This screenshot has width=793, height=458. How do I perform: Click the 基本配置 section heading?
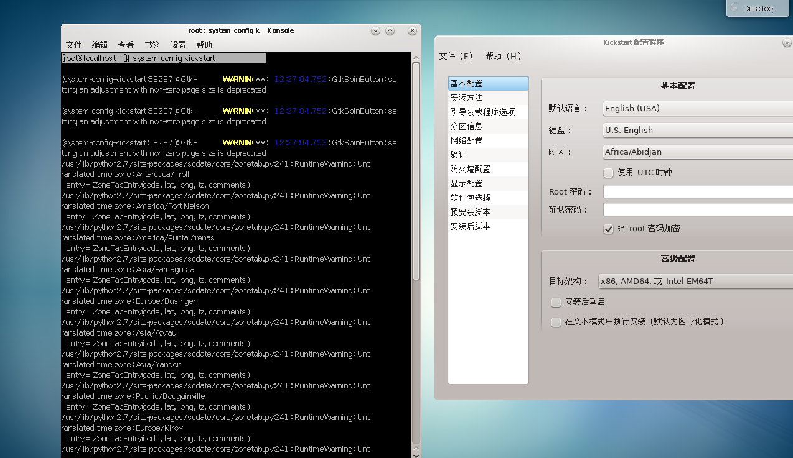(x=678, y=86)
